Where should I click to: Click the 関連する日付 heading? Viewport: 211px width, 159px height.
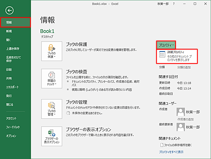(x=168, y=77)
